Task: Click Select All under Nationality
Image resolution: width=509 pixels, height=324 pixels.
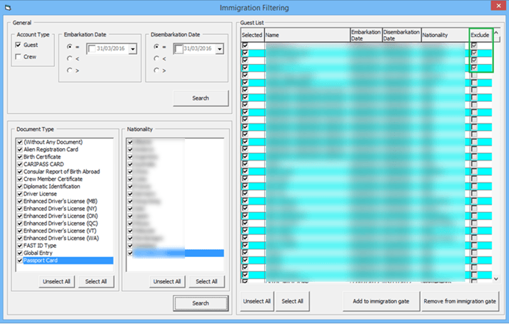Action: (206, 281)
